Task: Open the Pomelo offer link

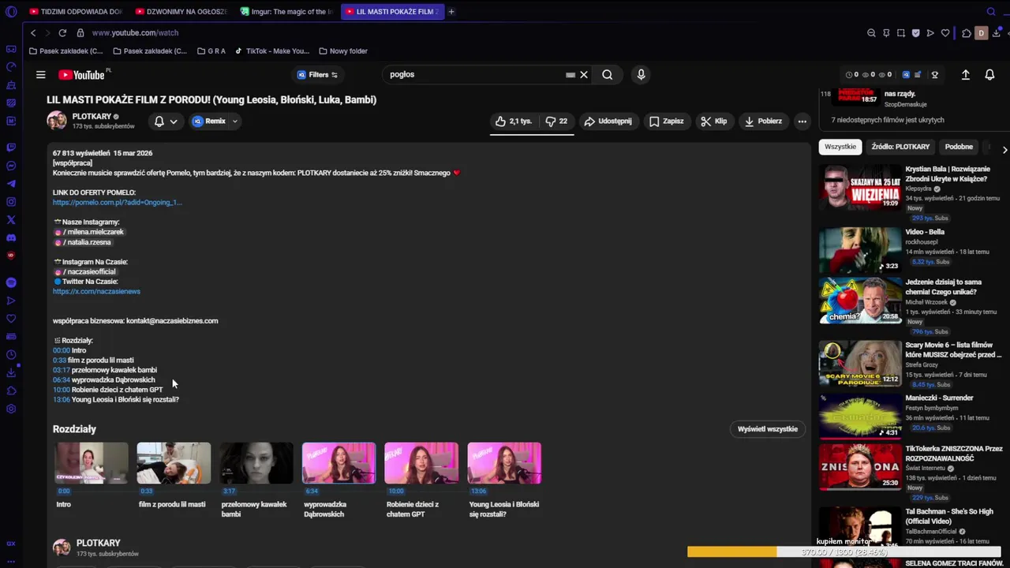Action: [117, 203]
